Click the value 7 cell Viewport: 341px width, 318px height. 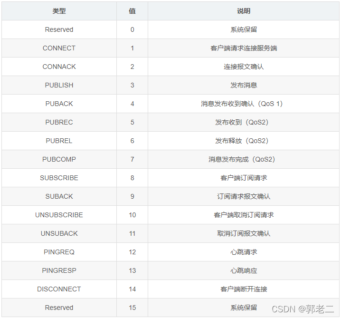(132, 159)
